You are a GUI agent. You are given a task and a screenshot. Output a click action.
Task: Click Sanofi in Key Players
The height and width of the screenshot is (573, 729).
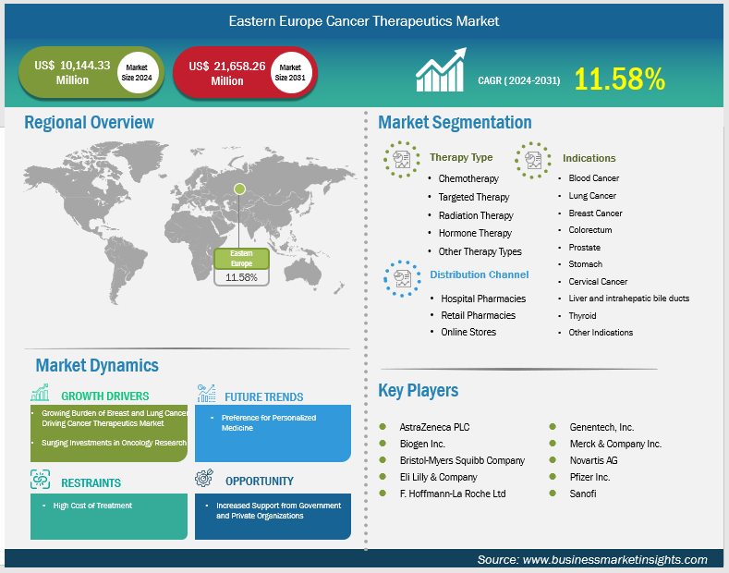(x=582, y=494)
